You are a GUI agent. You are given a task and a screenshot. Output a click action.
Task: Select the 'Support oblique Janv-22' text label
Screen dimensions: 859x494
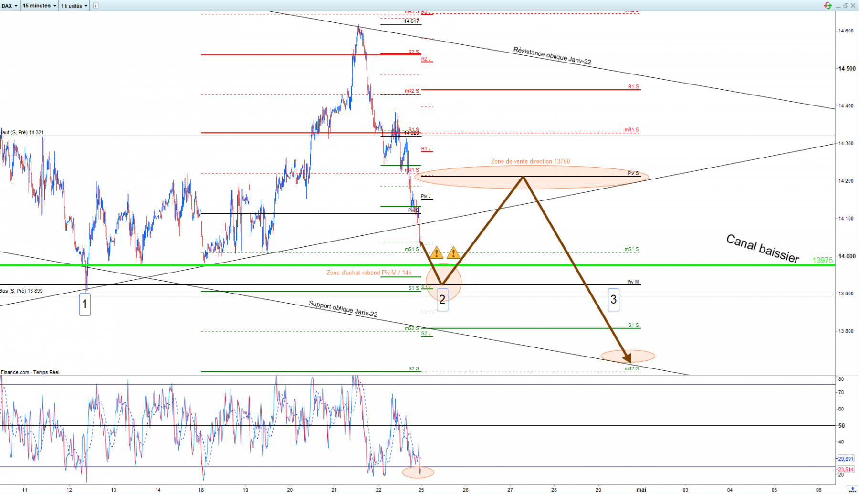click(x=343, y=309)
